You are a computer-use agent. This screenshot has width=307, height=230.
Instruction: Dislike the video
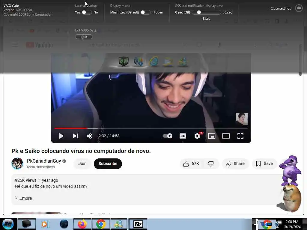coord(211,164)
